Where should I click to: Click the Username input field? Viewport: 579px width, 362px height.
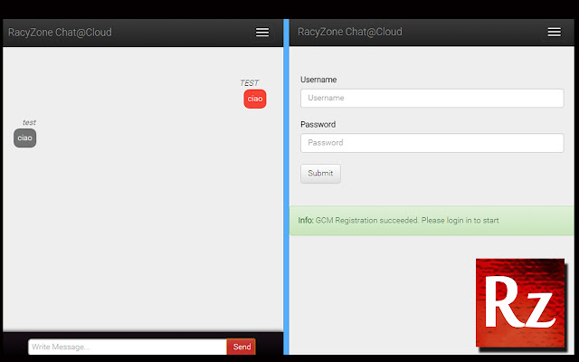coord(432,98)
